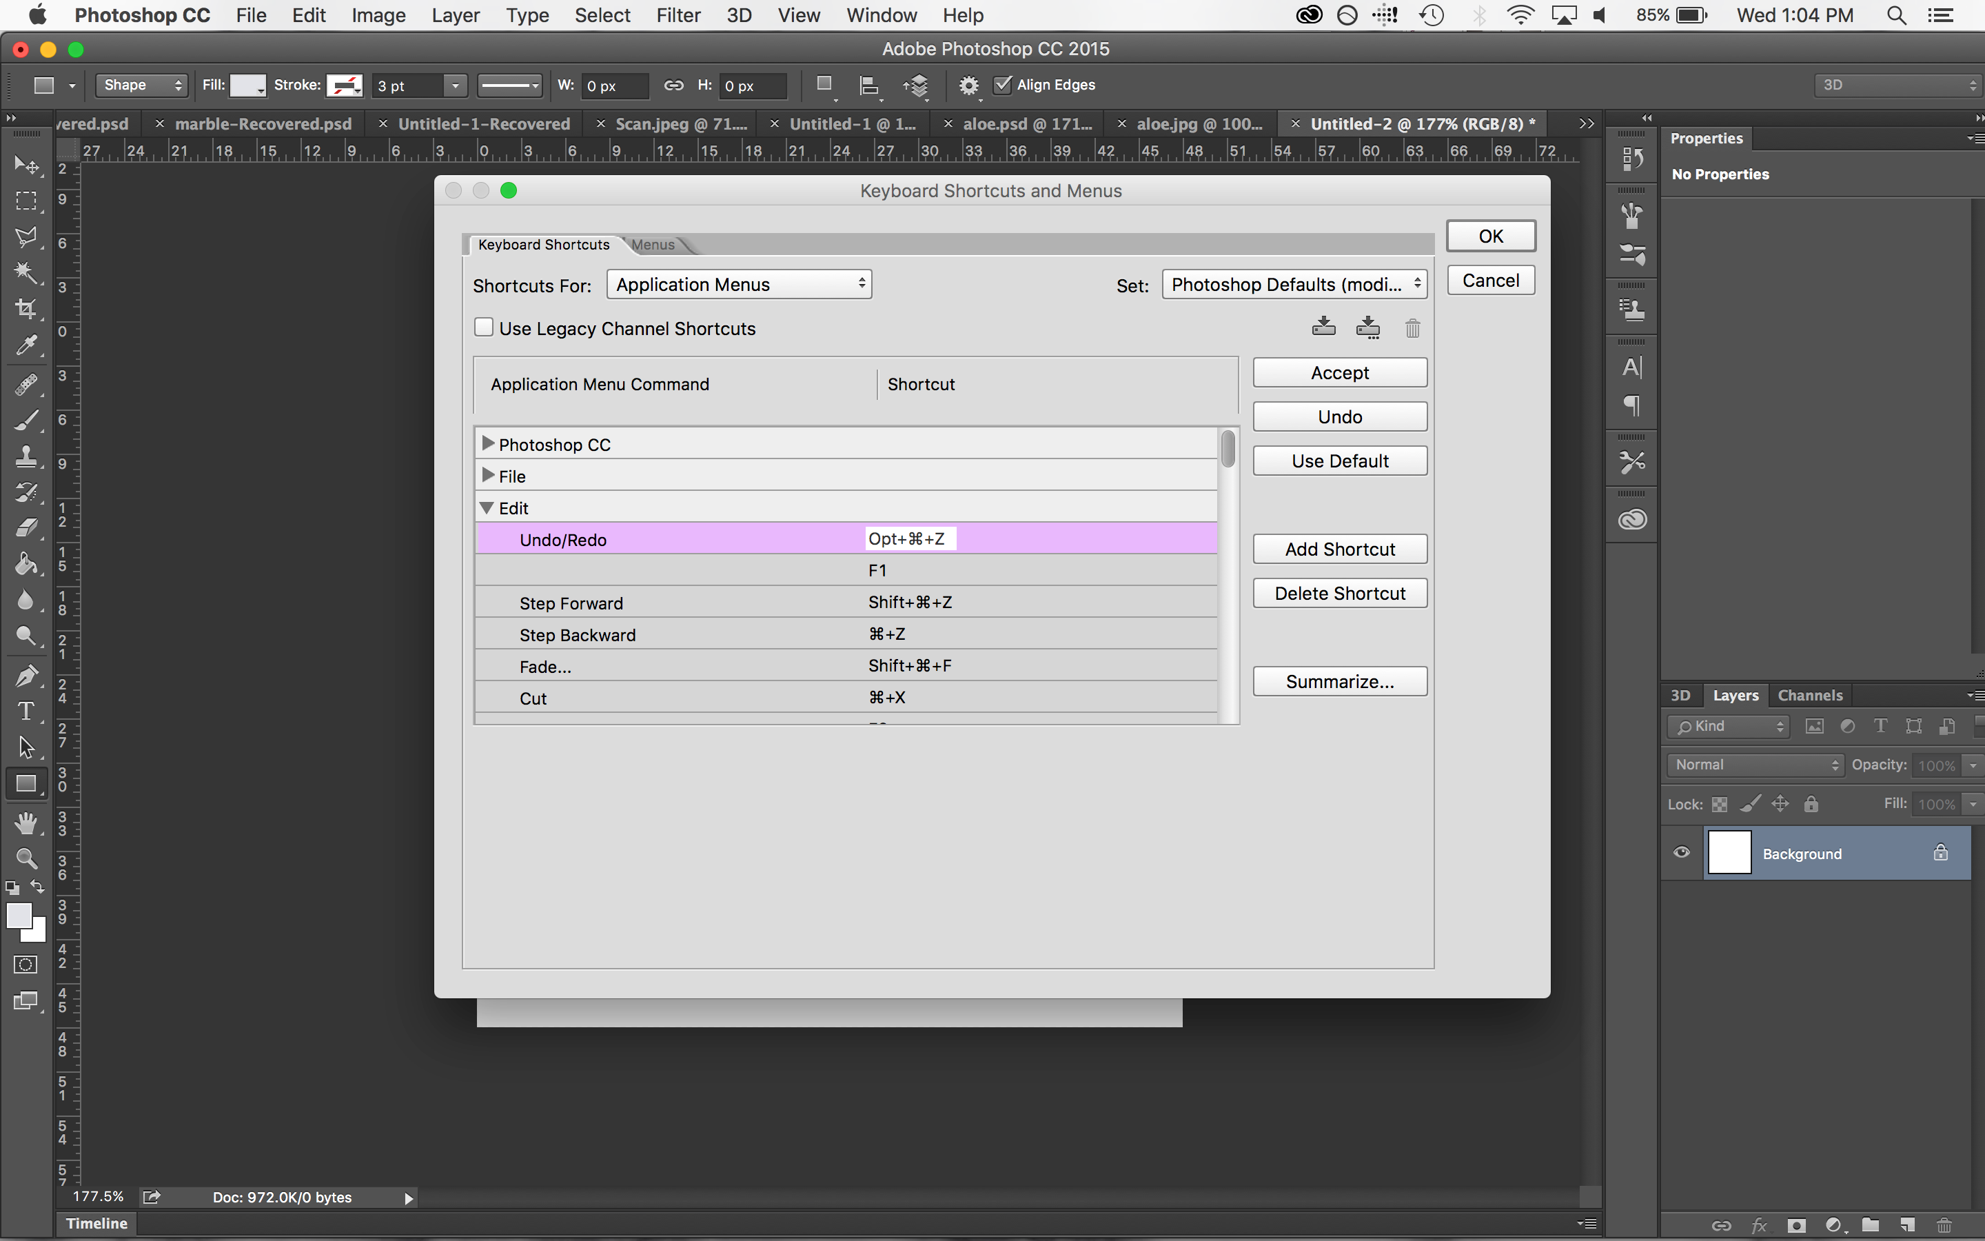The image size is (1985, 1241).
Task: Select the Move tool
Action: (26, 165)
